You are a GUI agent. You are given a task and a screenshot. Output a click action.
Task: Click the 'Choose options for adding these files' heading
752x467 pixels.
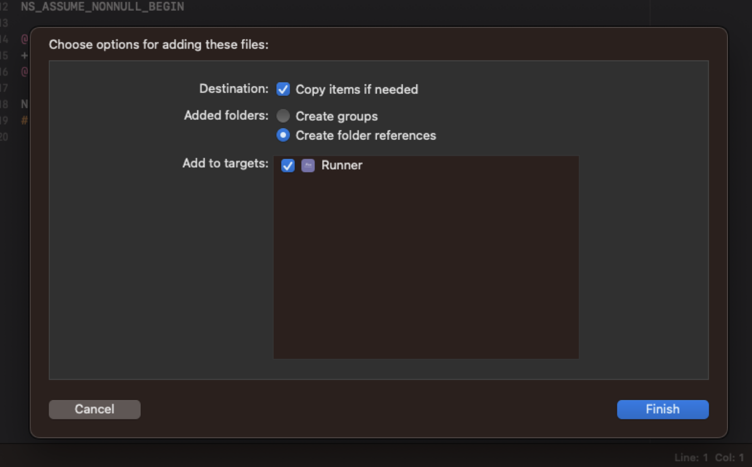point(159,45)
